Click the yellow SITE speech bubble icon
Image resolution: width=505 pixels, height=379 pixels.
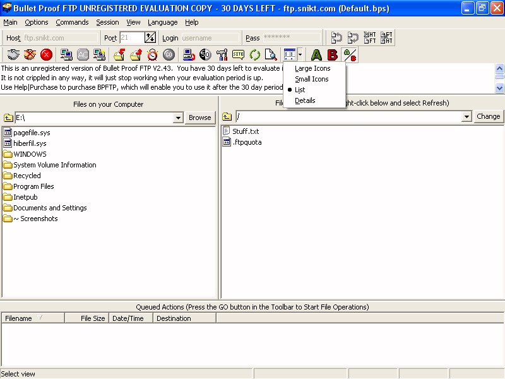click(x=239, y=54)
